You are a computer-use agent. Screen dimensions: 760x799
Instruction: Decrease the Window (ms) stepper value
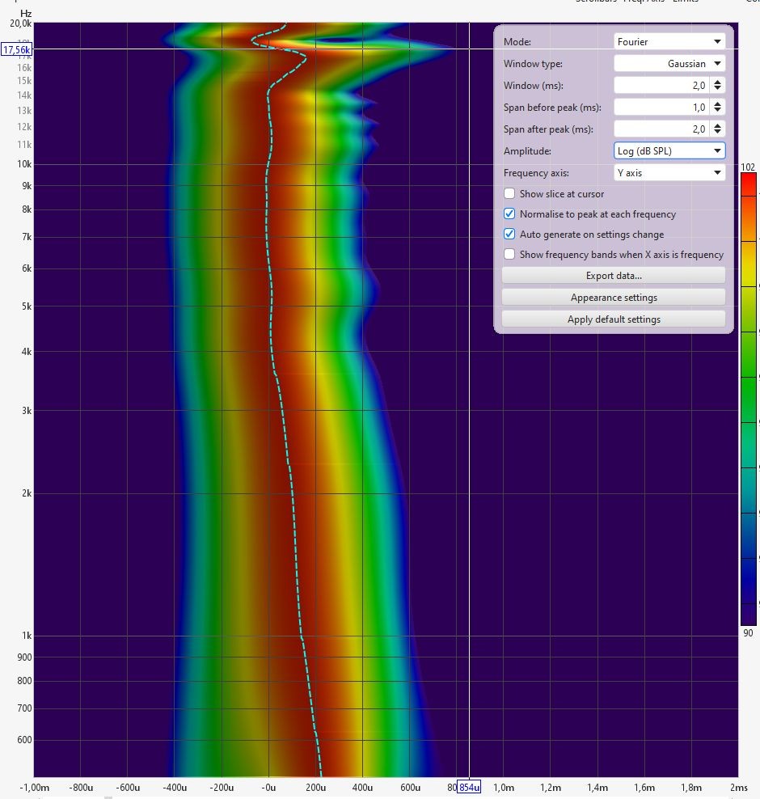[717, 89]
